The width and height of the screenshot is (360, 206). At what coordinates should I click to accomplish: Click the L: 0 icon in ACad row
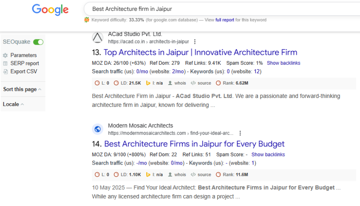point(97,83)
